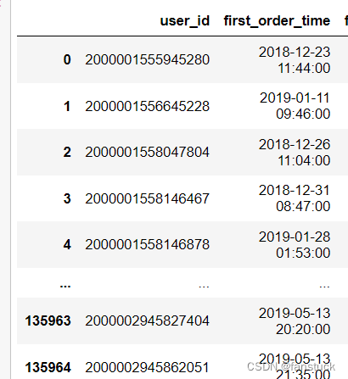Click user id 2000001558146467
This screenshot has height=379, width=348.
147,198
